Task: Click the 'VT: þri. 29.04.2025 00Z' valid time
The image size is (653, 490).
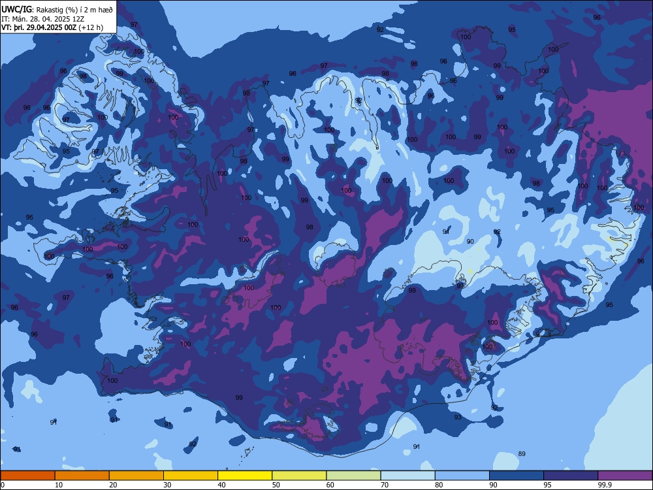Action: [39, 27]
